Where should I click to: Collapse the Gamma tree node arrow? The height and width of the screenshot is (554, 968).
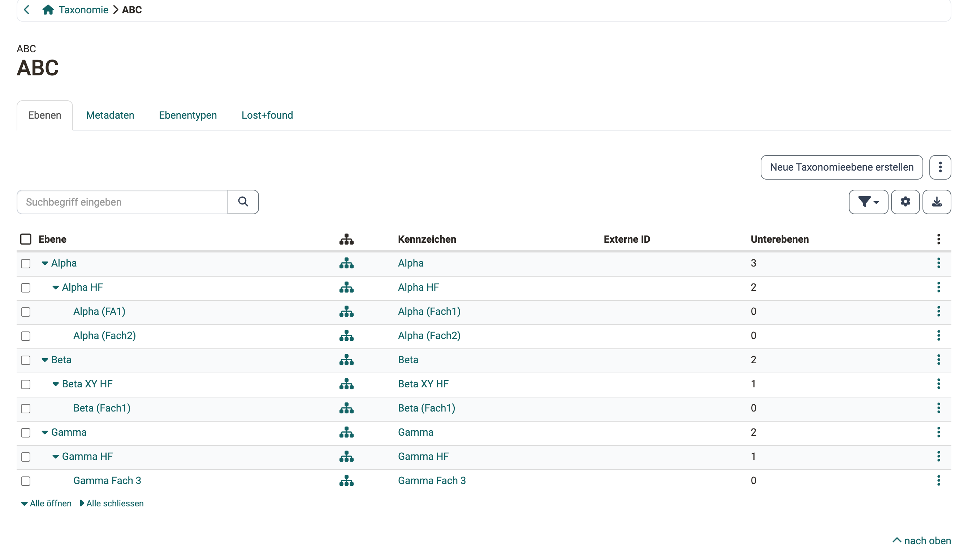(44, 432)
